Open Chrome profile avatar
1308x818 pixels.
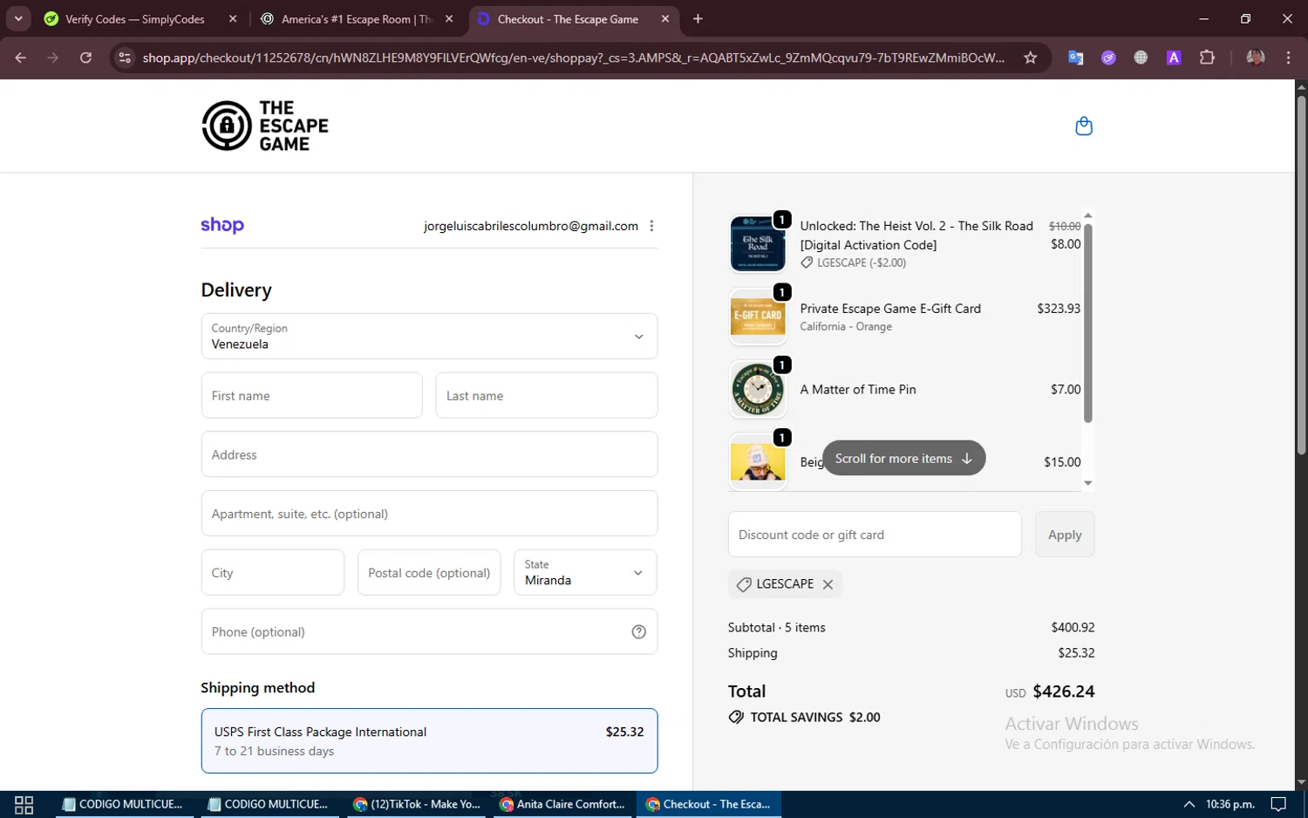point(1255,58)
